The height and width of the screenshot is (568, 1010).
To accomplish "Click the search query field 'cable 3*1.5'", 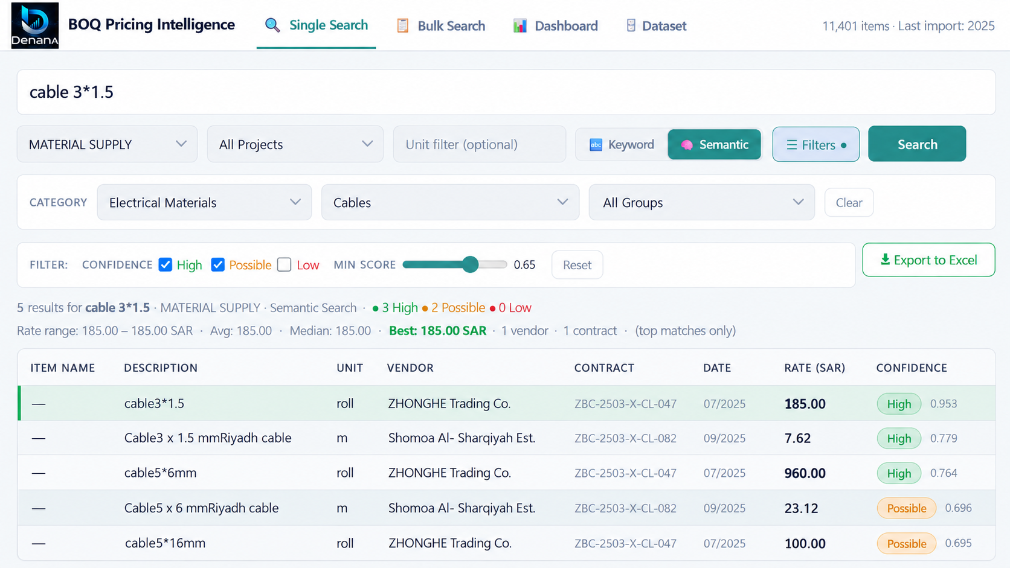I will 506,92.
